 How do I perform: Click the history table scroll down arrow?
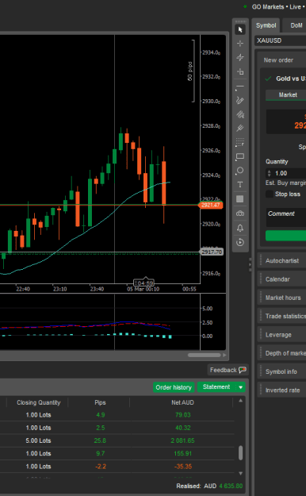(x=240, y=473)
